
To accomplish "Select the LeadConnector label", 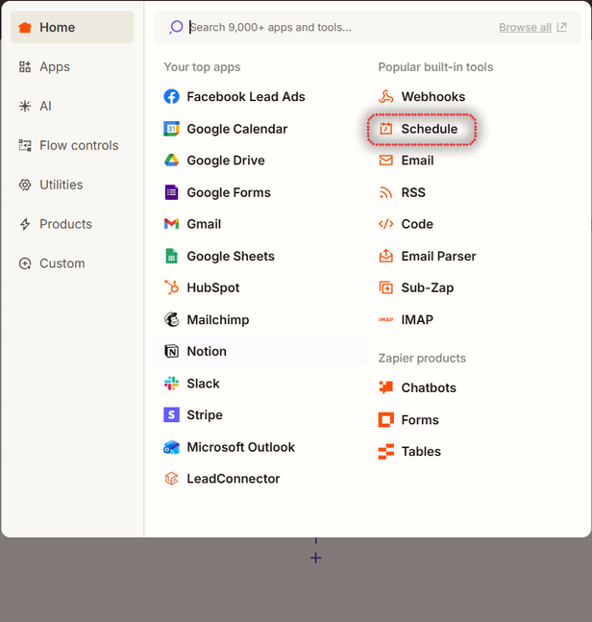I will 234,479.
